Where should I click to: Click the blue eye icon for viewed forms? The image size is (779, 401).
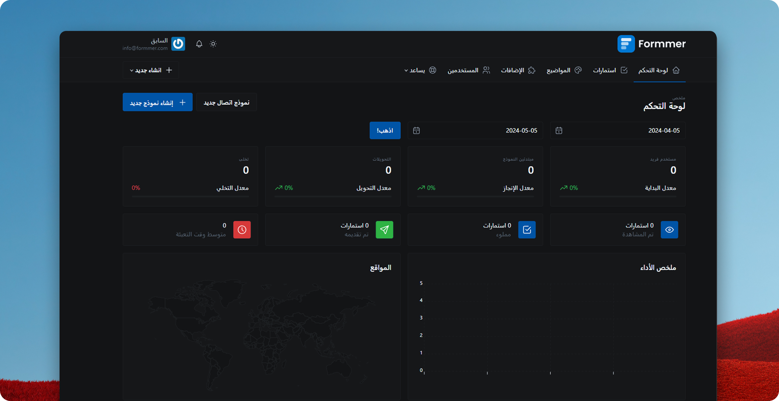[669, 230]
